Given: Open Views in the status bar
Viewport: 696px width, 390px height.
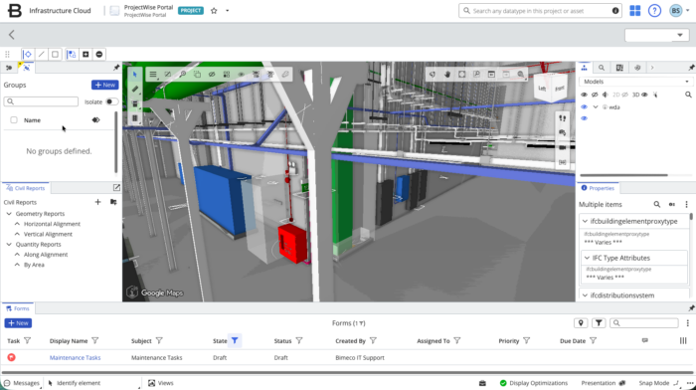Looking at the screenshot, I should 161,383.
